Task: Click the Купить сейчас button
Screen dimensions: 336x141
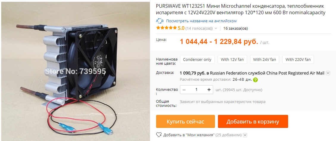Action: tap(185, 121)
